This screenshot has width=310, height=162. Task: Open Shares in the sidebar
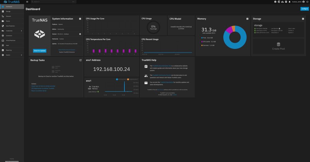[x=12, y=21]
